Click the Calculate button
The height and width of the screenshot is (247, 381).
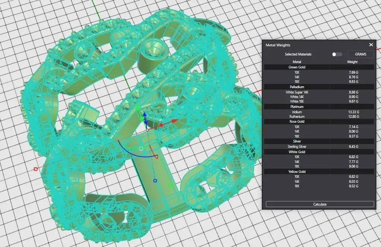tap(320, 204)
